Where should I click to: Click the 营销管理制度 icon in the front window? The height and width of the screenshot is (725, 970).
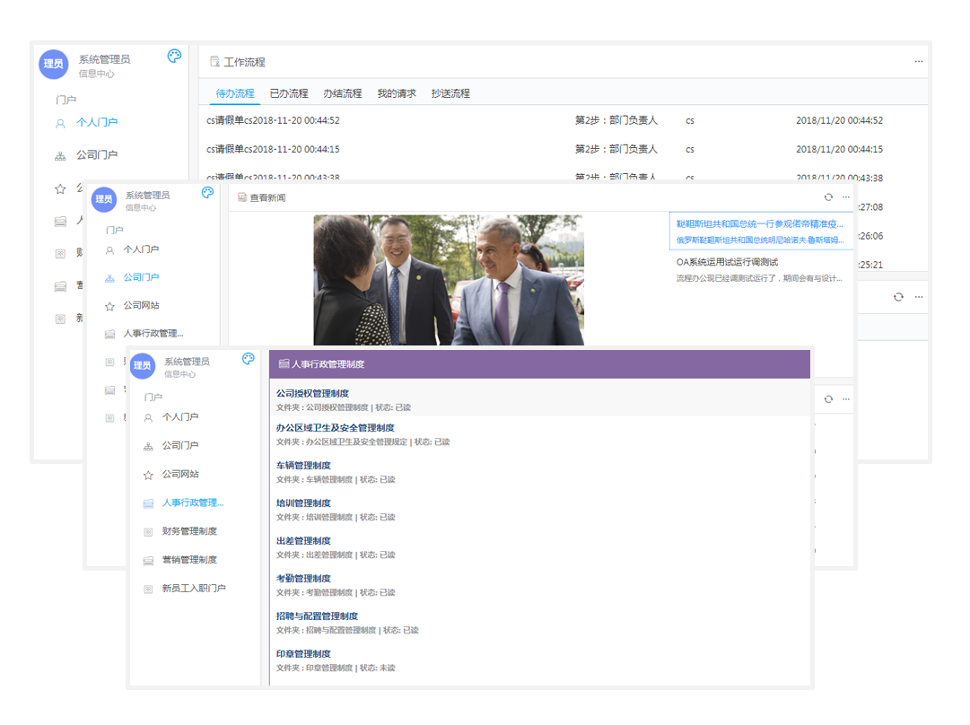pyautogui.click(x=148, y=561)
